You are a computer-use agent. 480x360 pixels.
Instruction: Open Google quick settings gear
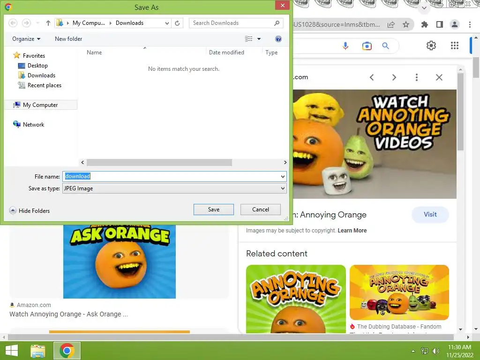[x=431, y=45]
